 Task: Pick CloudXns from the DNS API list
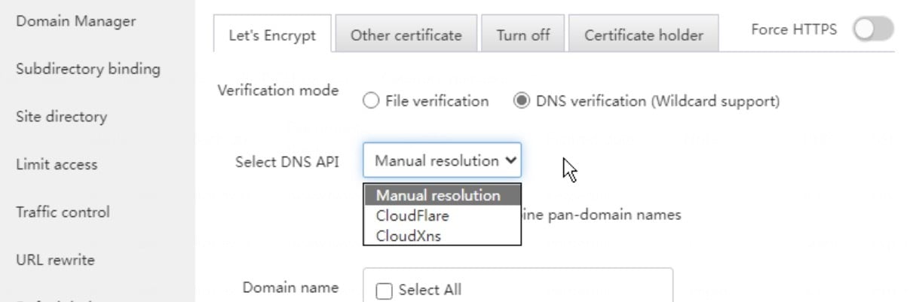(x=409, y=236)
